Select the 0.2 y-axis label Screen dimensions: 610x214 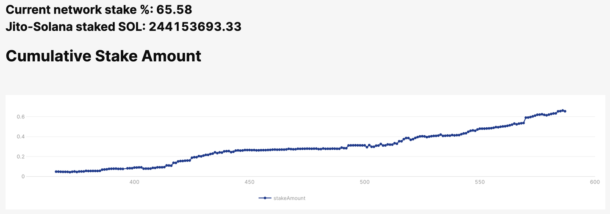tap(21, 156)
